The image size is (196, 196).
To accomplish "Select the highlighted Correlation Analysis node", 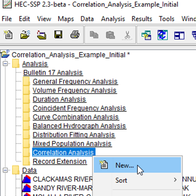I will [x=64, y=152].
